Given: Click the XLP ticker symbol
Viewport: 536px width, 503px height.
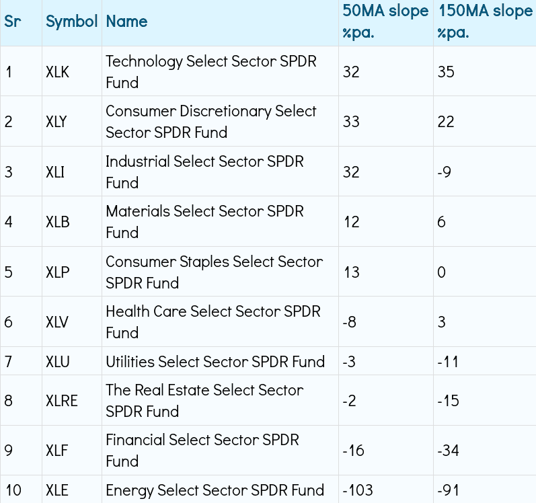Looking at the screenshot, I should click(58, 272).
